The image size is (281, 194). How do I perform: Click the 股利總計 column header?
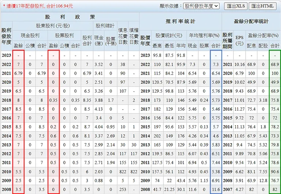105,26
